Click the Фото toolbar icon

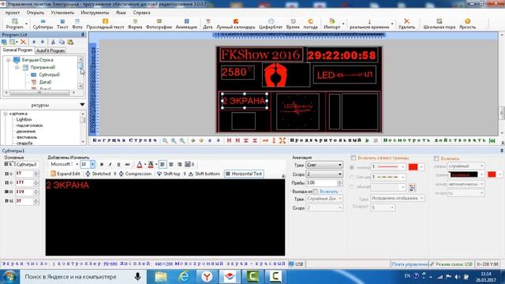click(x=77, y=24)
